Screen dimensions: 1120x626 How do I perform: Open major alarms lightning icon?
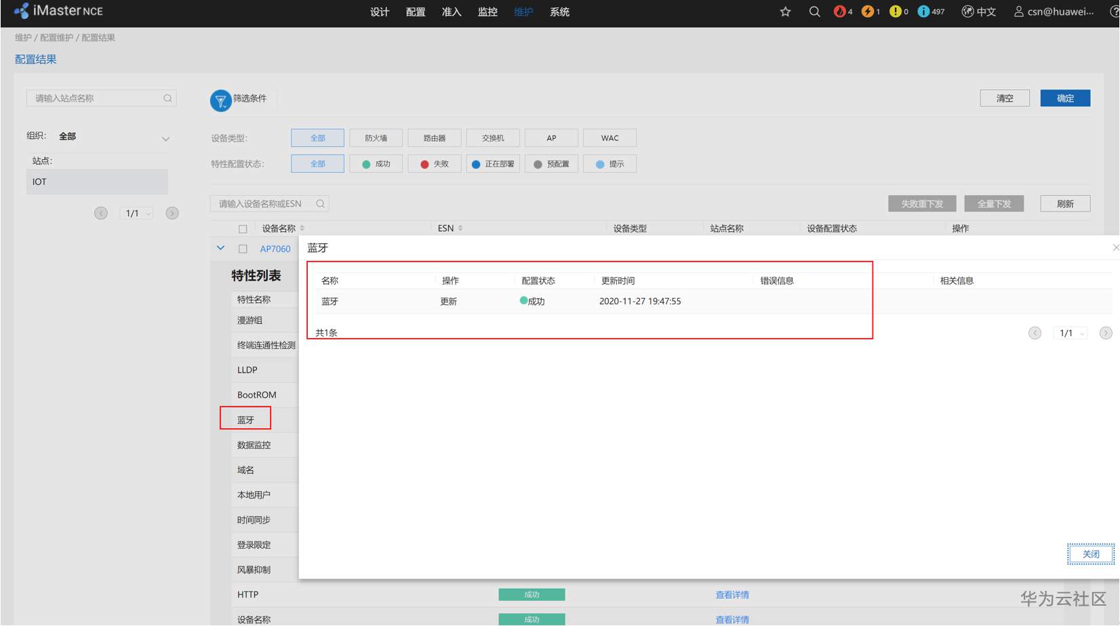[x=868, y=12]
